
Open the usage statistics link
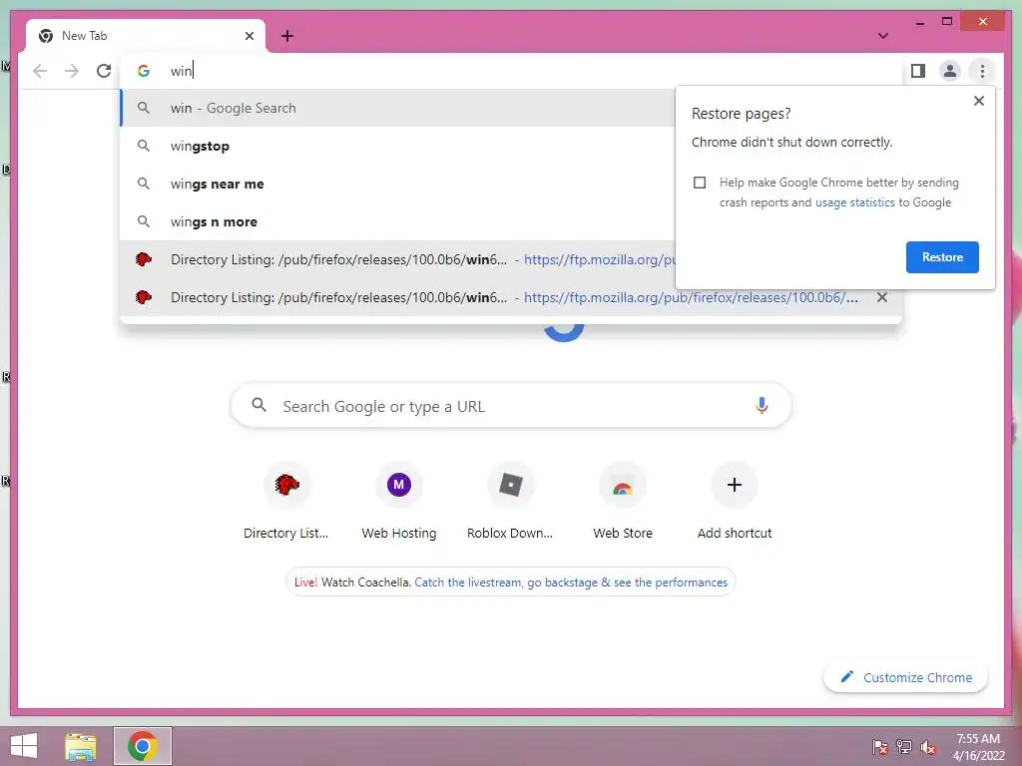854,202
